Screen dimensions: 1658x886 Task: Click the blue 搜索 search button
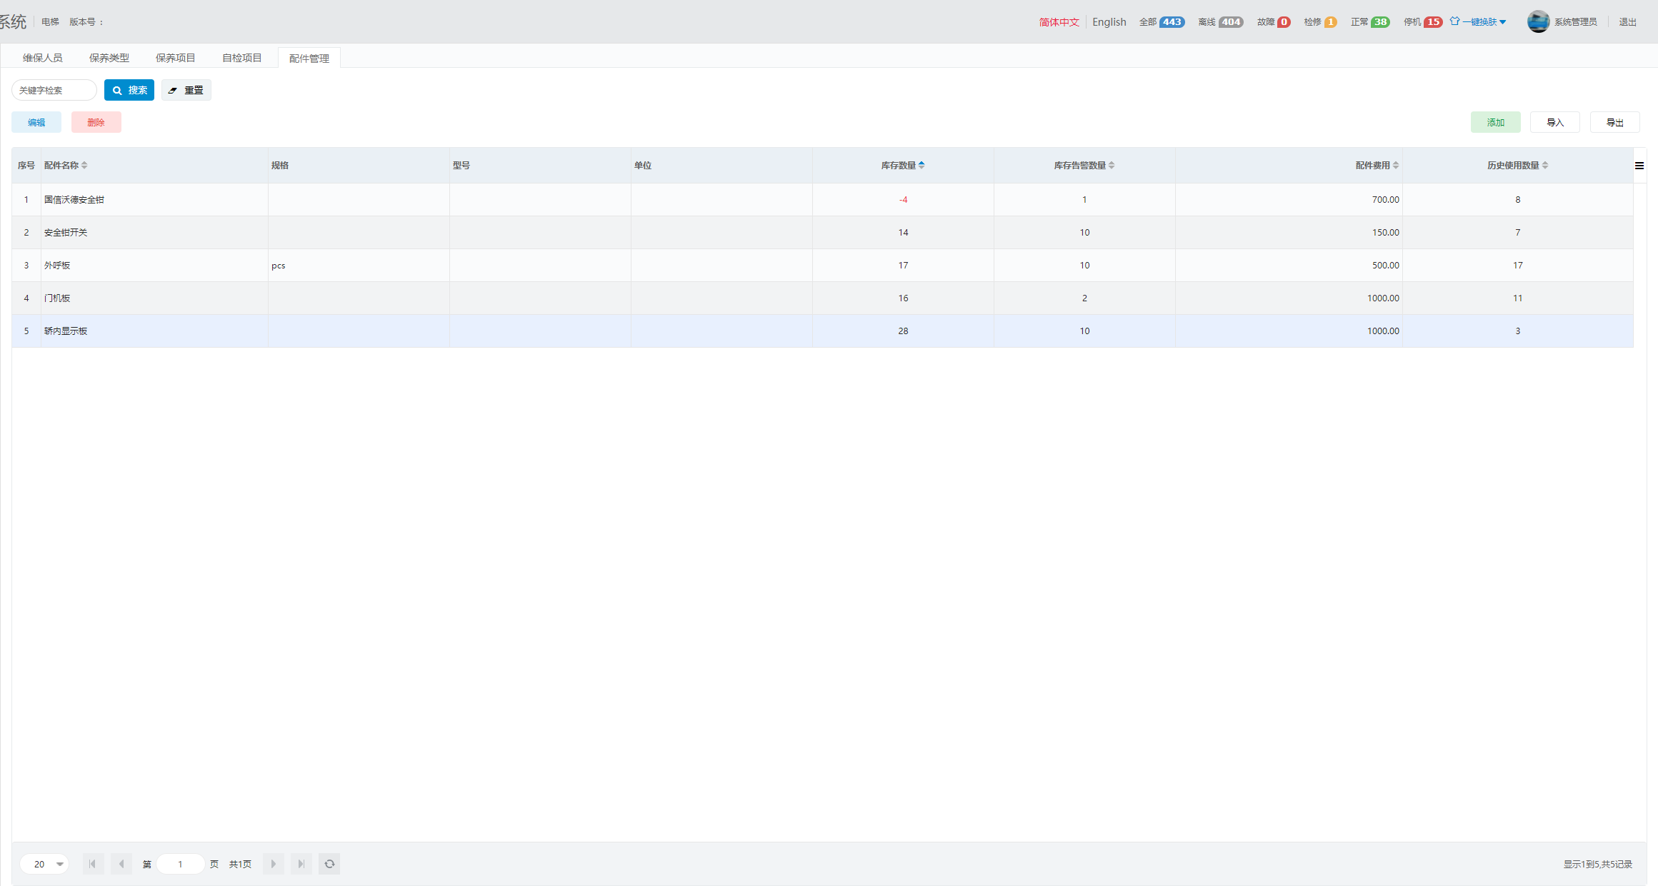[x=129, y=90]
